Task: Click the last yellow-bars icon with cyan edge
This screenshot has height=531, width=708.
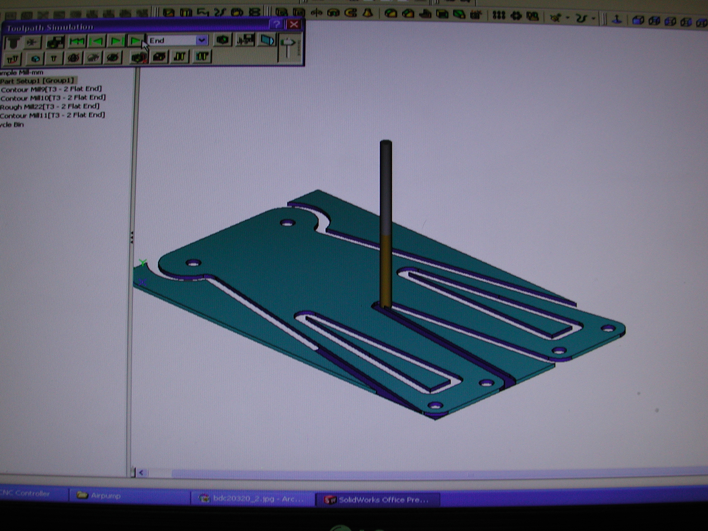Action: tap(202, 56)
